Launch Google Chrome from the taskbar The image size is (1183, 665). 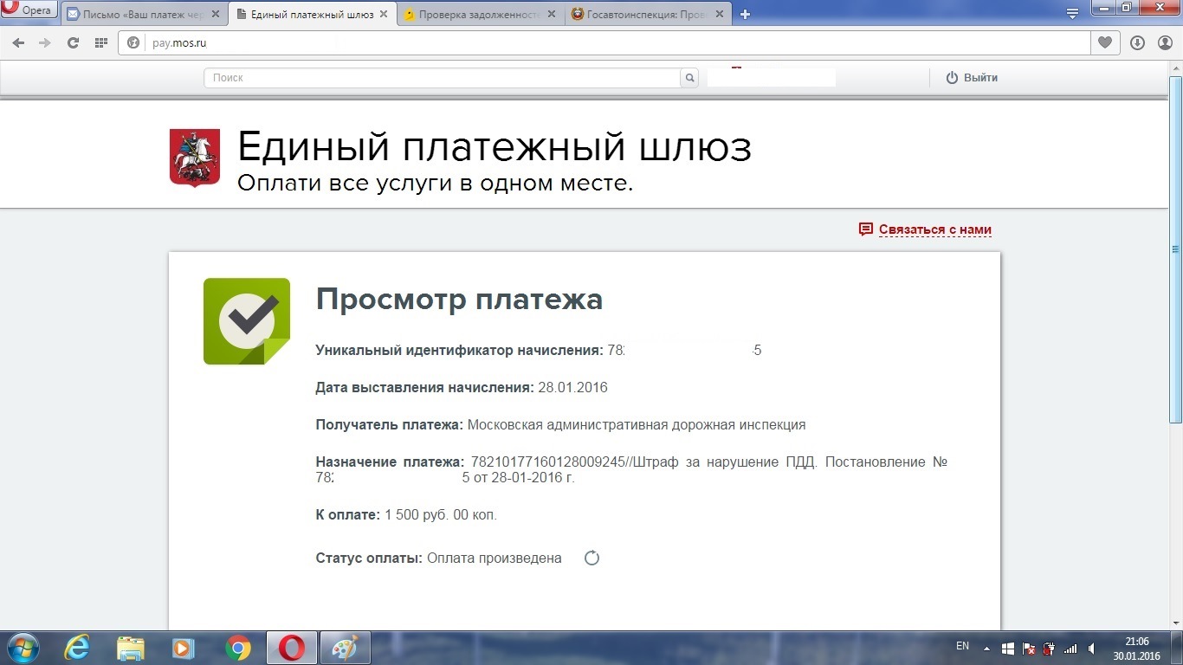tap(237, 648)
